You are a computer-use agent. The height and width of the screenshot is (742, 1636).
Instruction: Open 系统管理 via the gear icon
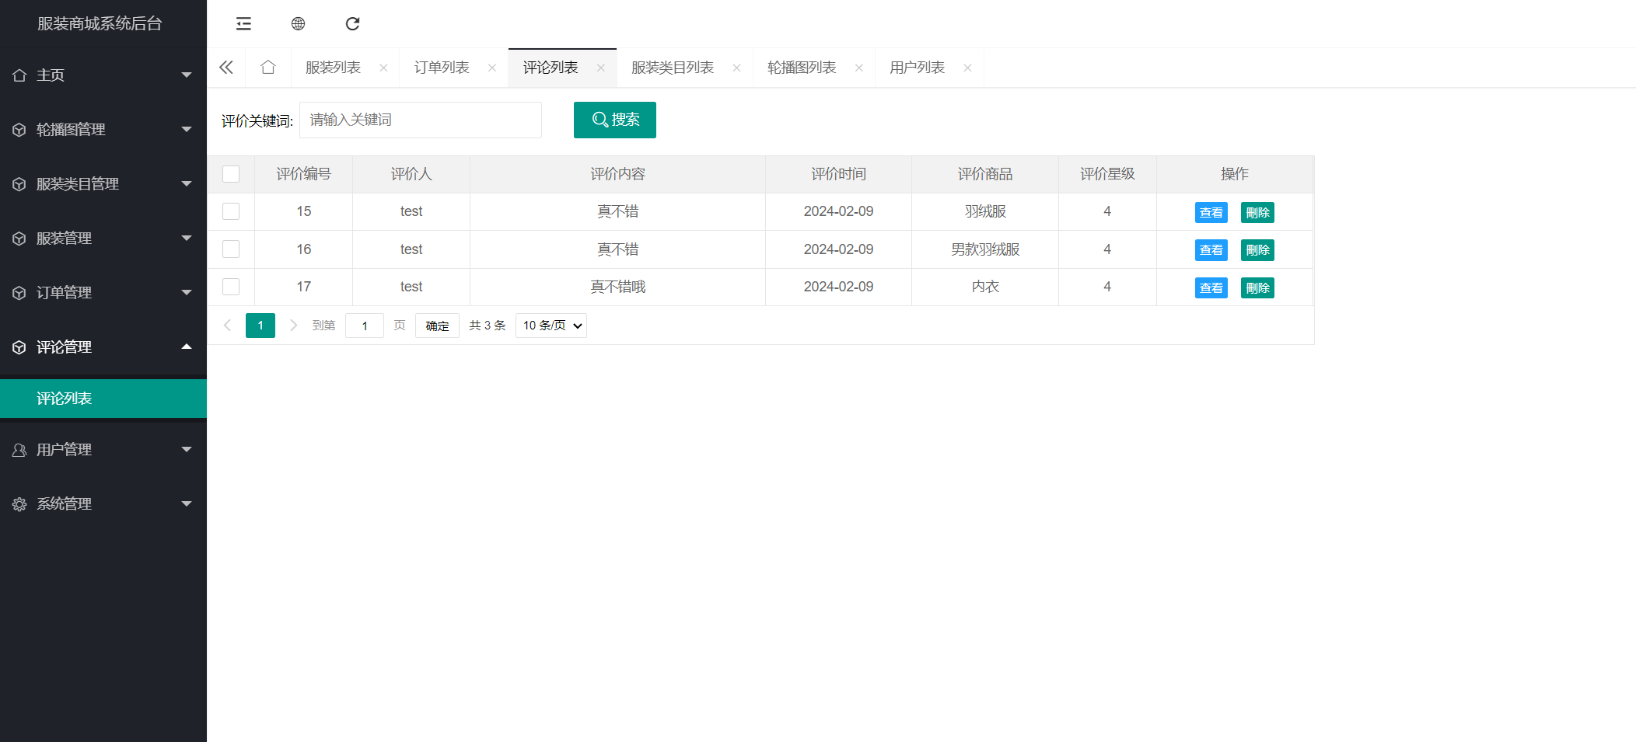point(19,503)
